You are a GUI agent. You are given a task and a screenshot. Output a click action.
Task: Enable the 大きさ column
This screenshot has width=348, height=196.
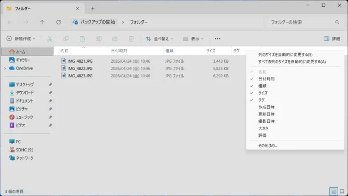coord(295,129)
